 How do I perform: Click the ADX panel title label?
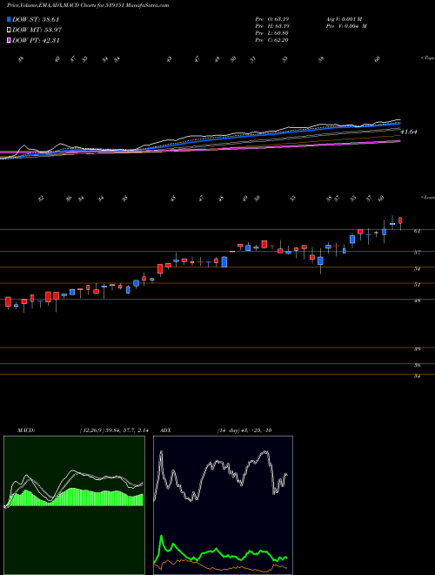click(x=166, y=430)
